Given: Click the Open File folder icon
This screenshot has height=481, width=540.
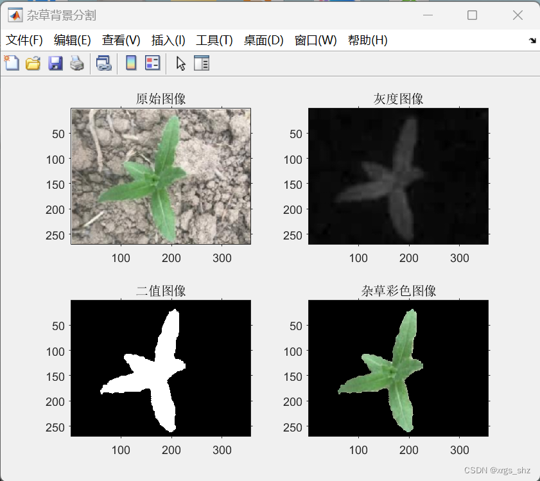Looking at the screenshot, I should 33,64.
